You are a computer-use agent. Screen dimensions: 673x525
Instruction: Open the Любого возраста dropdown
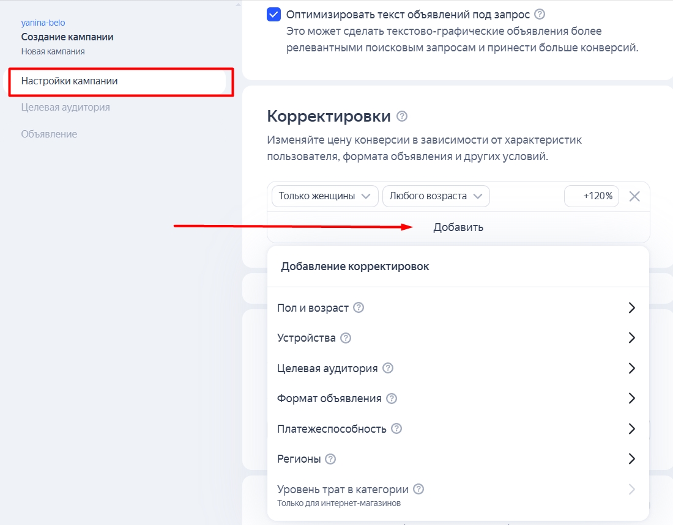436,196
